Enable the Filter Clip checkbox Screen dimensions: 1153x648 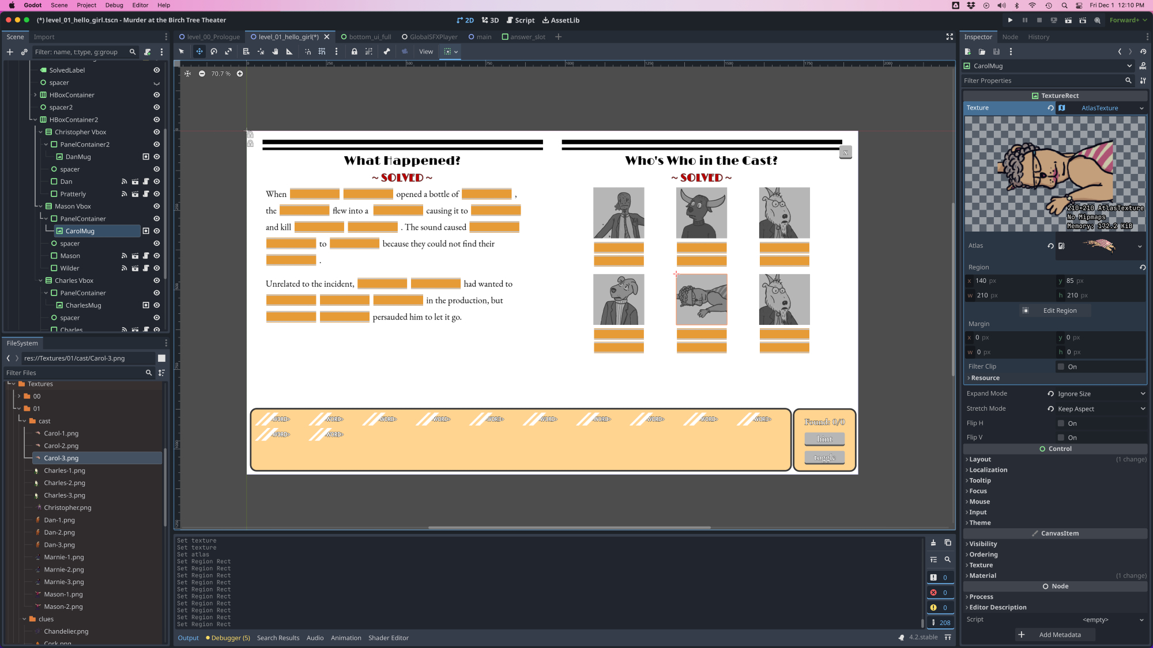1061,366
